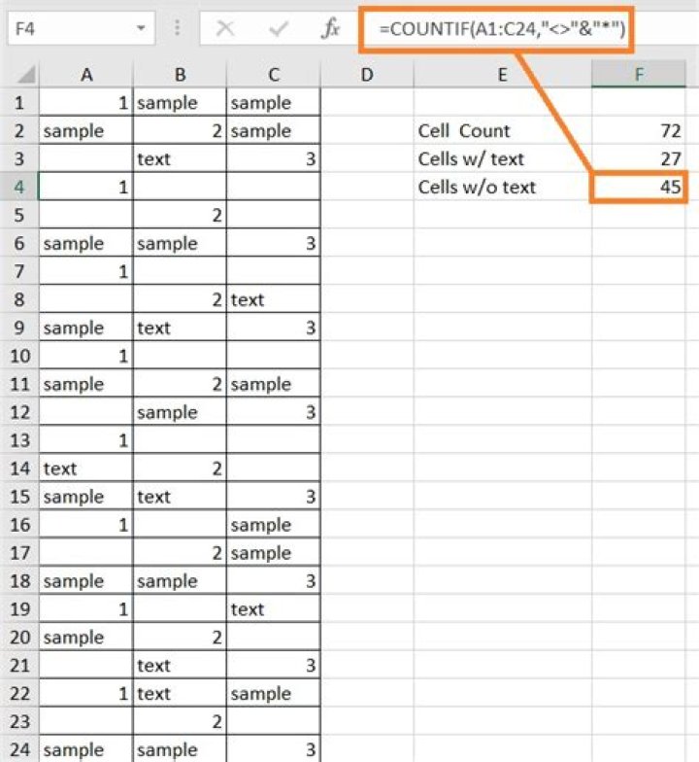
Task: Select cell A11 containing sample
Action: coord(85,384)
